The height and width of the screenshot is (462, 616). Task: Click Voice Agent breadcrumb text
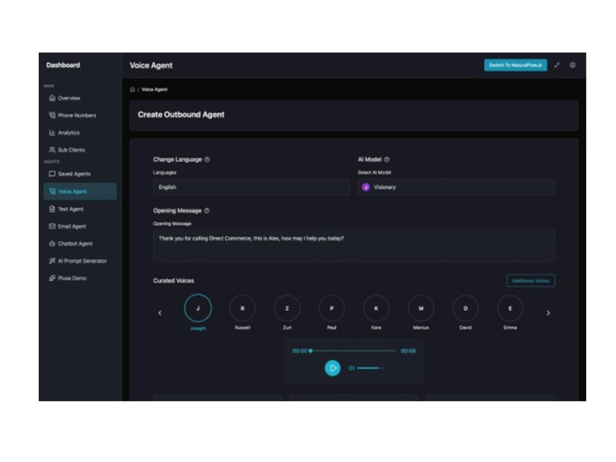point(155,89)
